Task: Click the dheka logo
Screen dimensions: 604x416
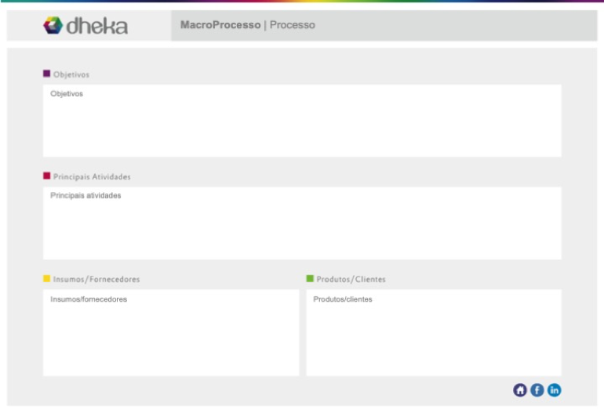Action: [x=86, y=26]
